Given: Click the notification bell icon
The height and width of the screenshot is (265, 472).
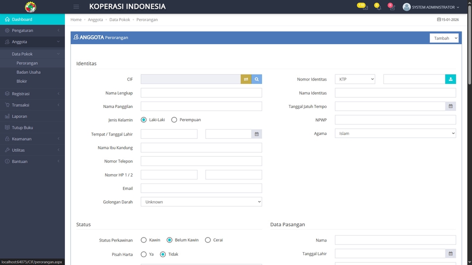Looking at the screenshot, I should pyautogui.click(x=378, y=7).
